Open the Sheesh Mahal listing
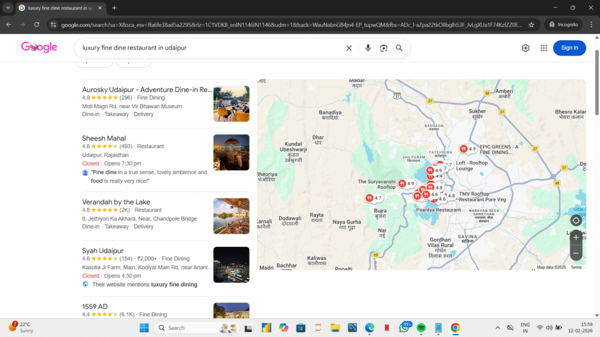Viewport: 600px width, 337px height. 104,138
